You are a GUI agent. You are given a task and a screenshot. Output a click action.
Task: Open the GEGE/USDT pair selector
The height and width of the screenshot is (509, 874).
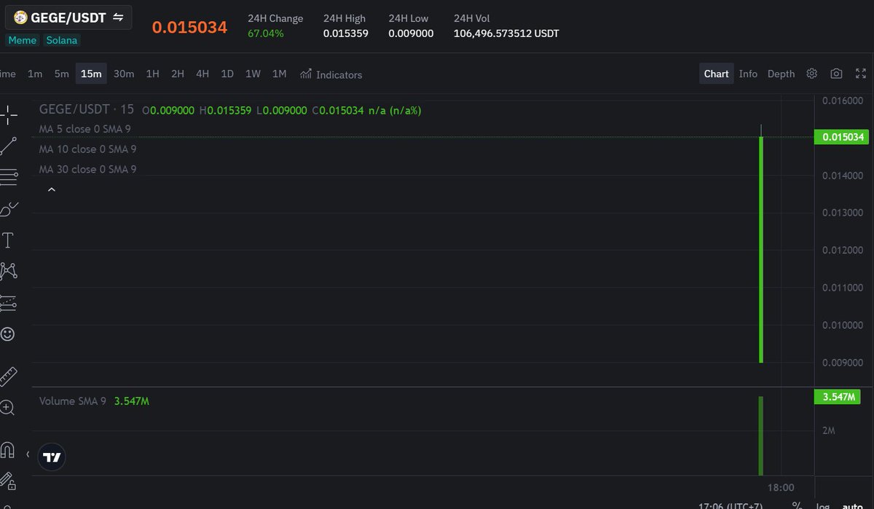point(69,17)
